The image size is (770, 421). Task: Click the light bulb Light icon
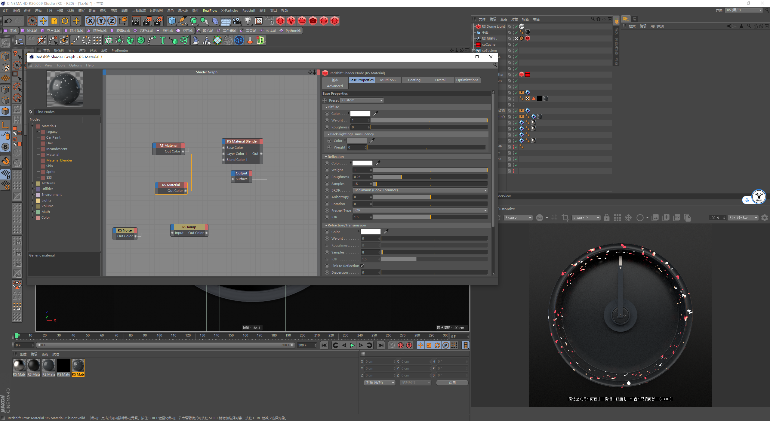coord(248,21)
